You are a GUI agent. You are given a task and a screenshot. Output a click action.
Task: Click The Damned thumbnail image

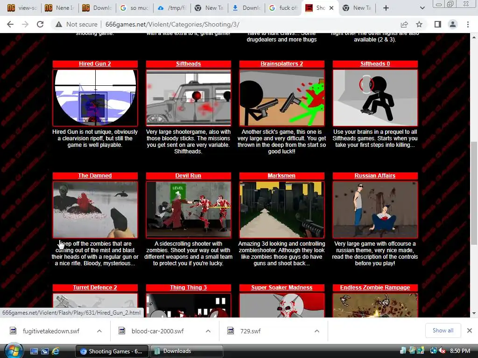[95, 210]
